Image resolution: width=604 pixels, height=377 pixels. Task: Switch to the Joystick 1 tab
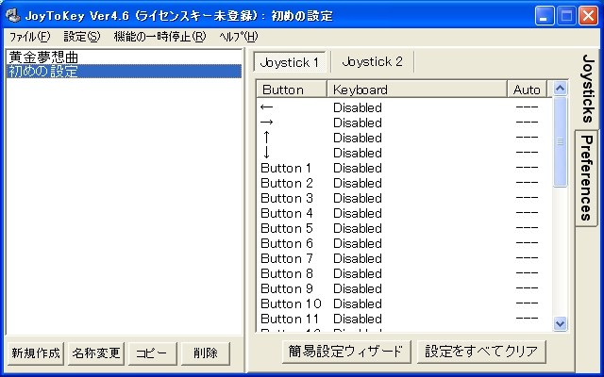[x=290, y=62]
